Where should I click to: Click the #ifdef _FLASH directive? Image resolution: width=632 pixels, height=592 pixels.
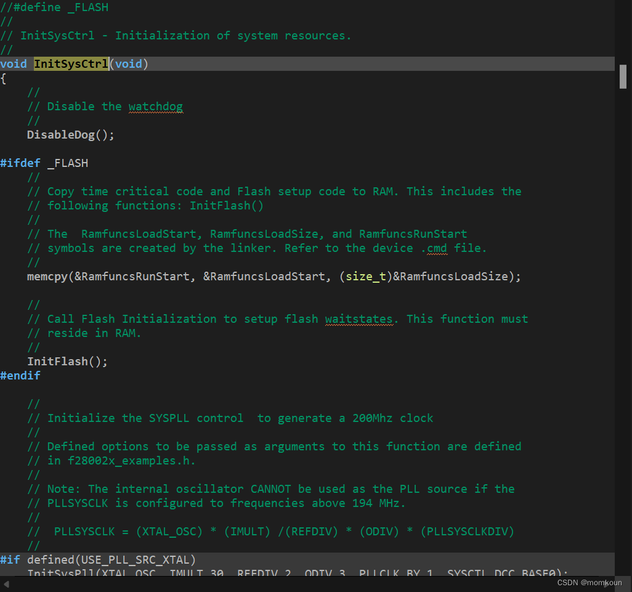pos(44,163)
